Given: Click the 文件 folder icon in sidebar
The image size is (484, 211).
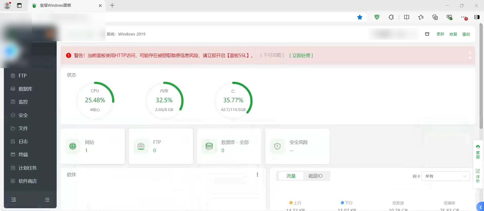Looking at the screenshot, I should tap(13, 128).
